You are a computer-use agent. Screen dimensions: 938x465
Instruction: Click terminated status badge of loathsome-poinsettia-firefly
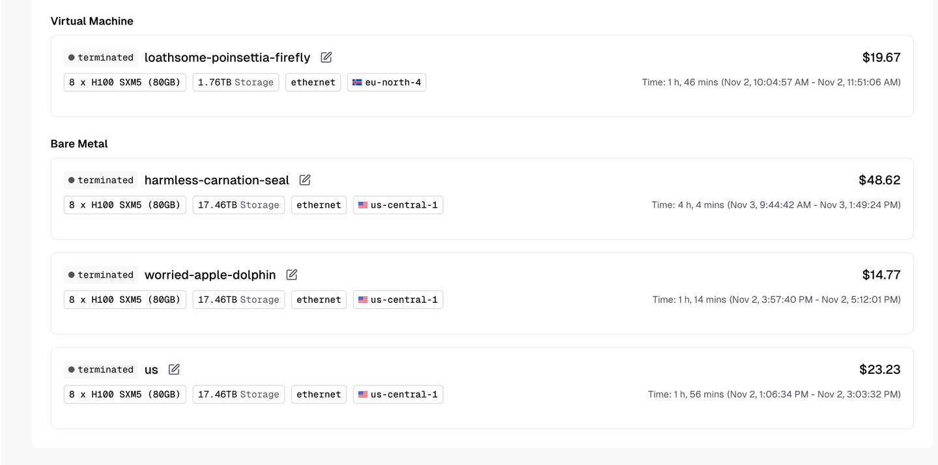coord(101,57)
